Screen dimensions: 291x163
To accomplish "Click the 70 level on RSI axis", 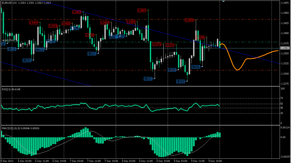I will (282, 98).
